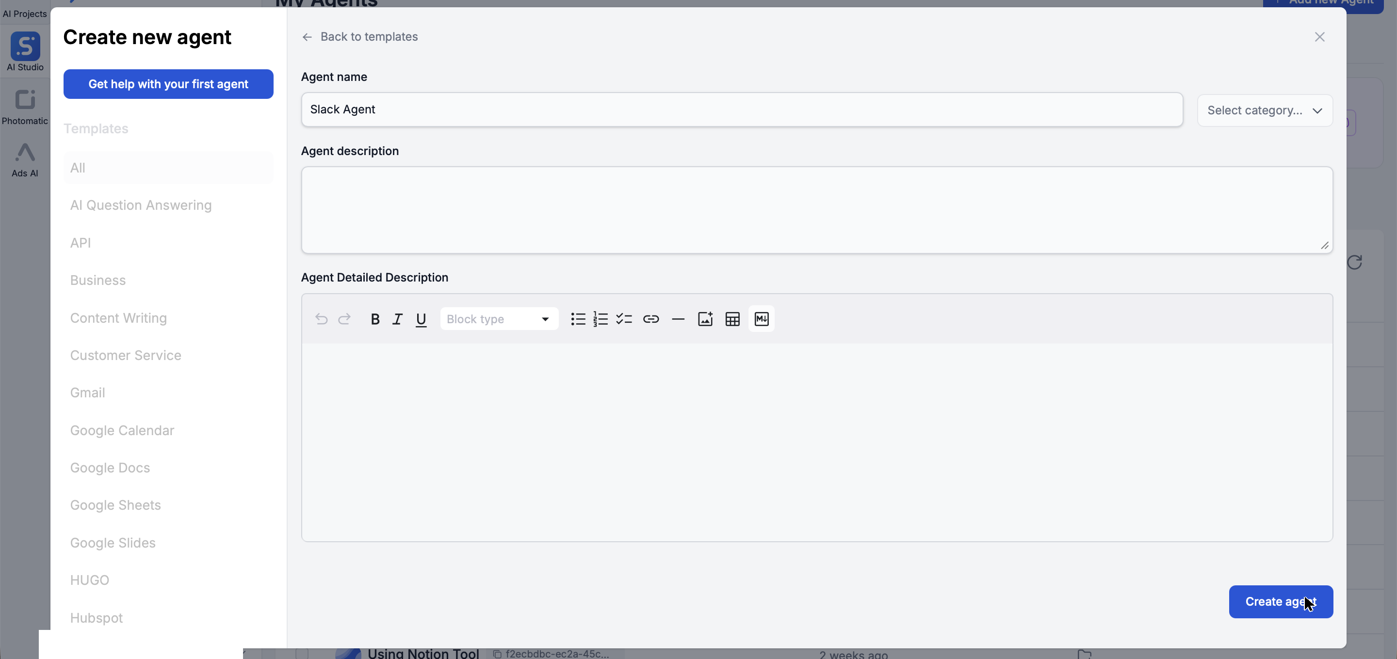The image size is (1397, 659).
Task: Toggle underline formatting
Action: pyautogui.click(x=421, y=319)
